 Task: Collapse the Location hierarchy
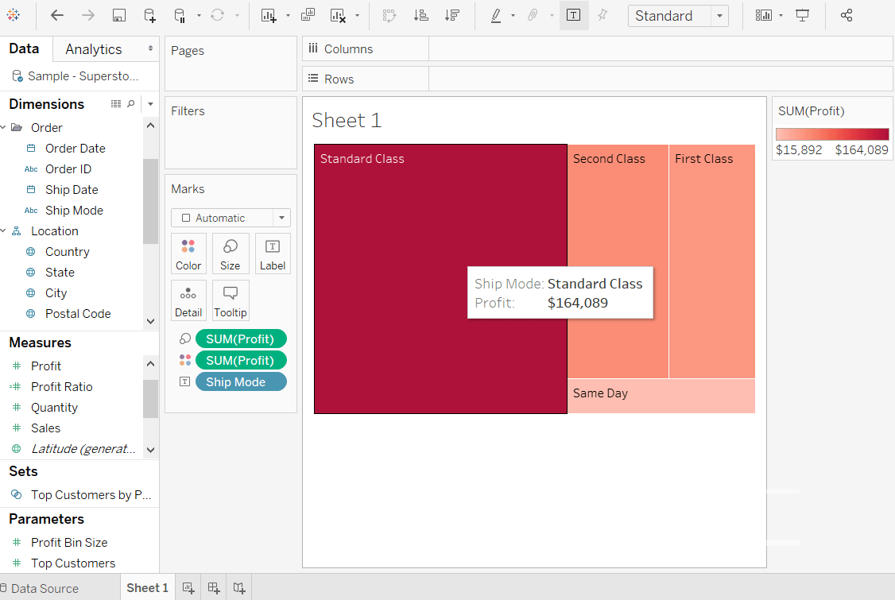coord(3,230)
